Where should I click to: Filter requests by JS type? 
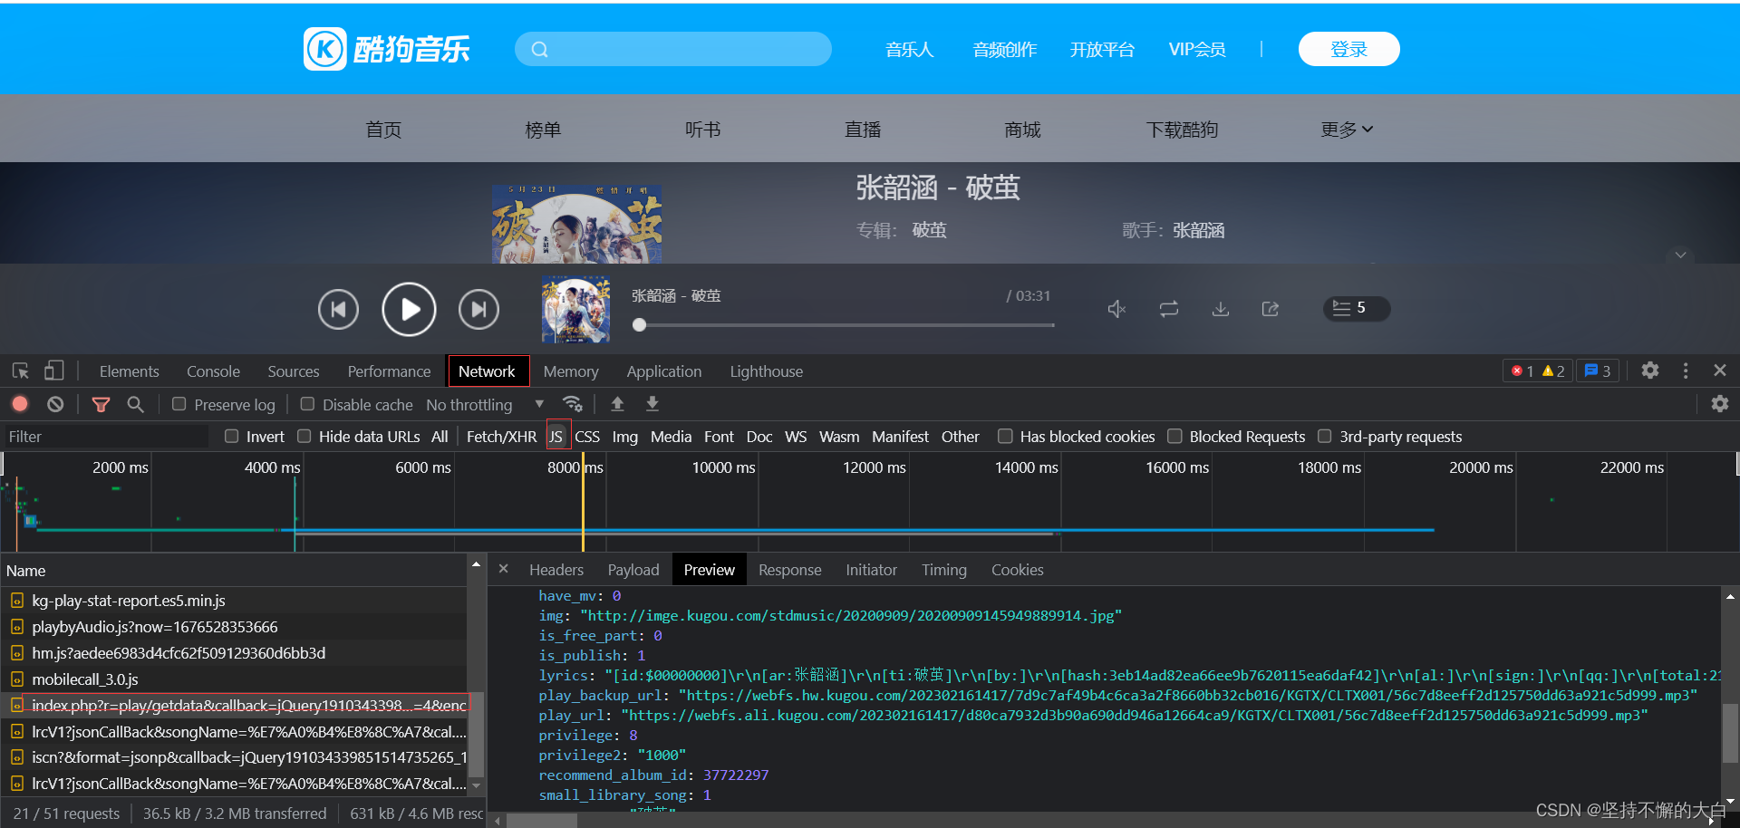point(556,437)
